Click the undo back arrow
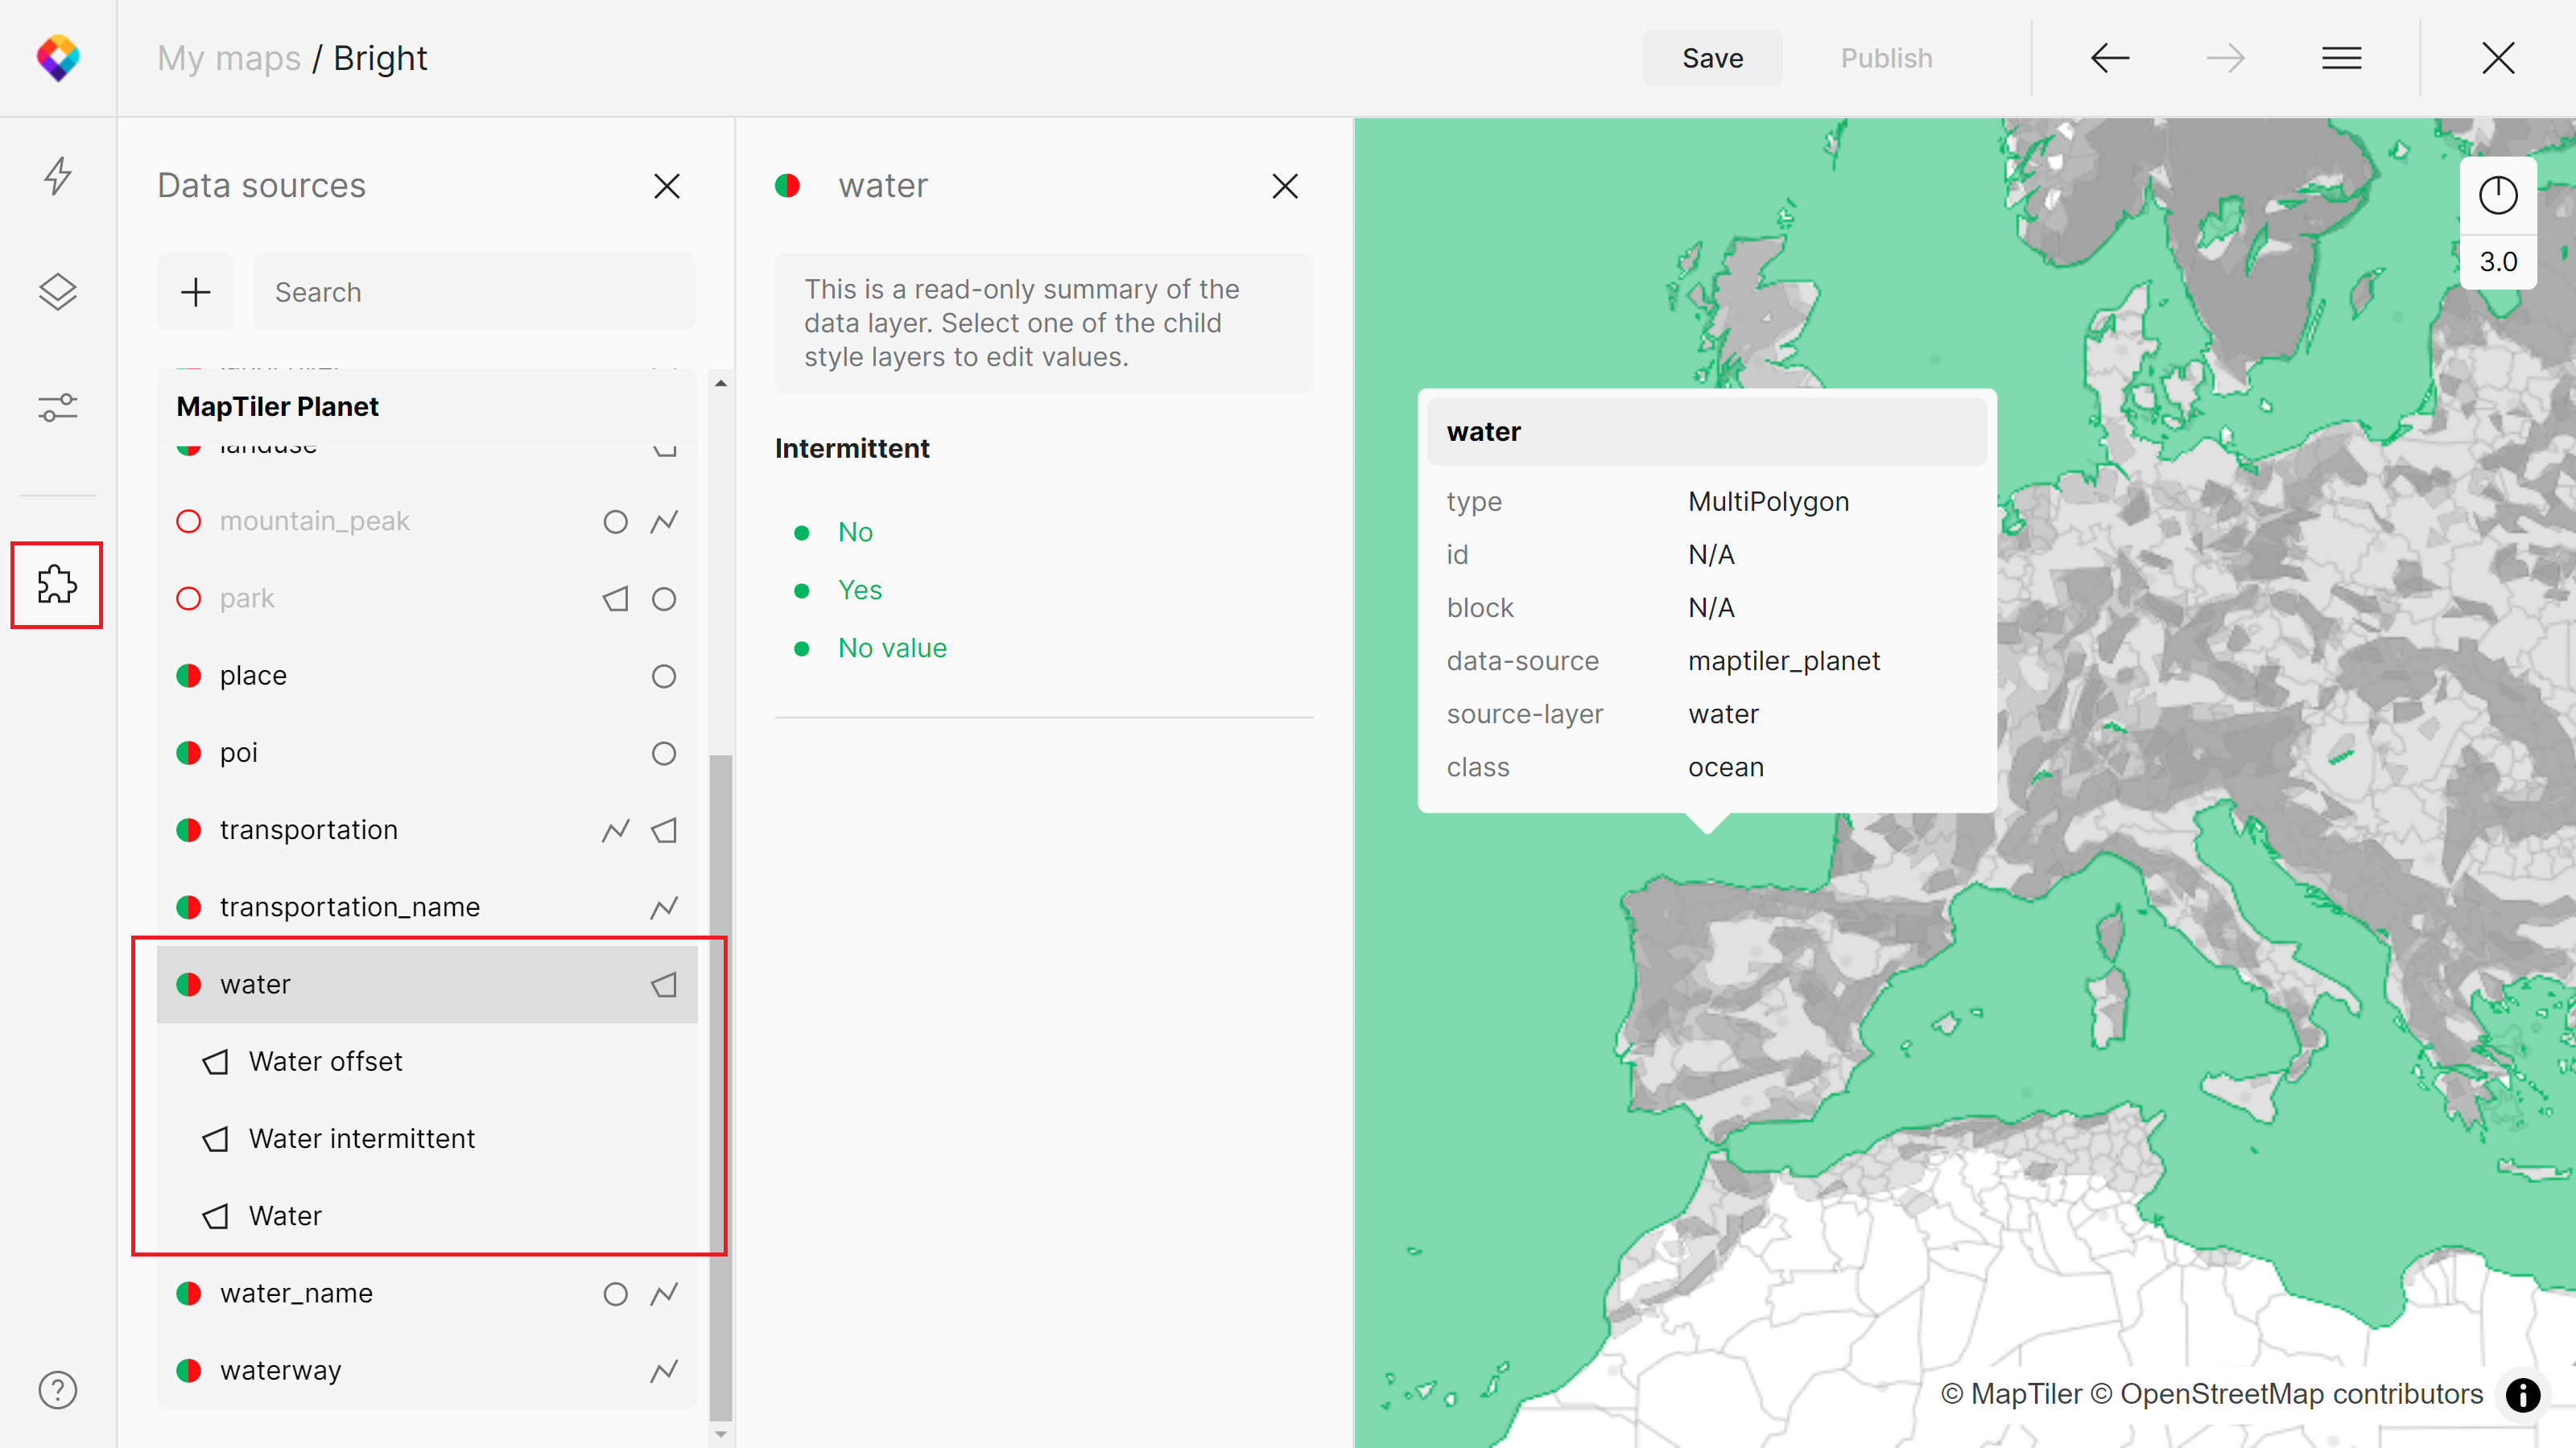The width and height of the screenshot is (2576, 1448). 2109,58
